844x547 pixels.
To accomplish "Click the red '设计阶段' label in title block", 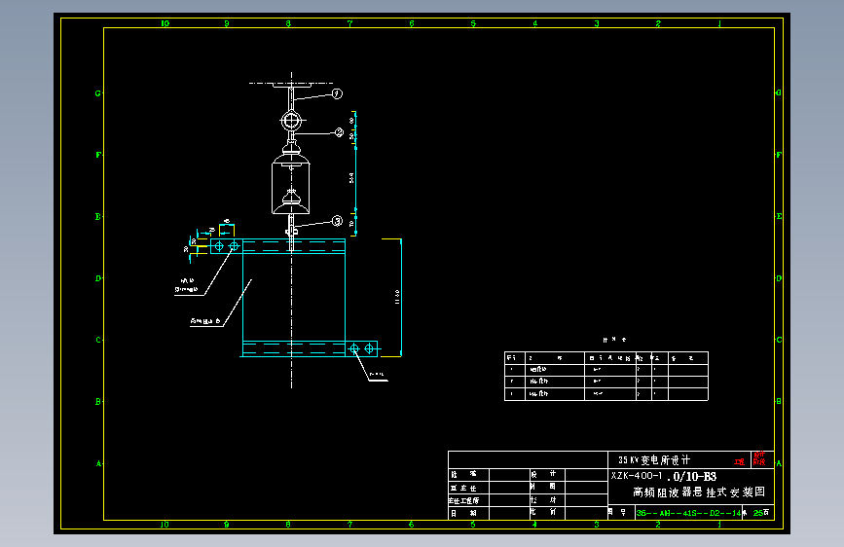I will [x=759, y=458].
